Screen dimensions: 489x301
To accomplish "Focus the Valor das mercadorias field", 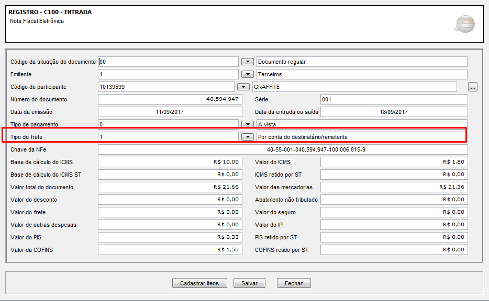I will pyautogui.click(x=394, y=187).
